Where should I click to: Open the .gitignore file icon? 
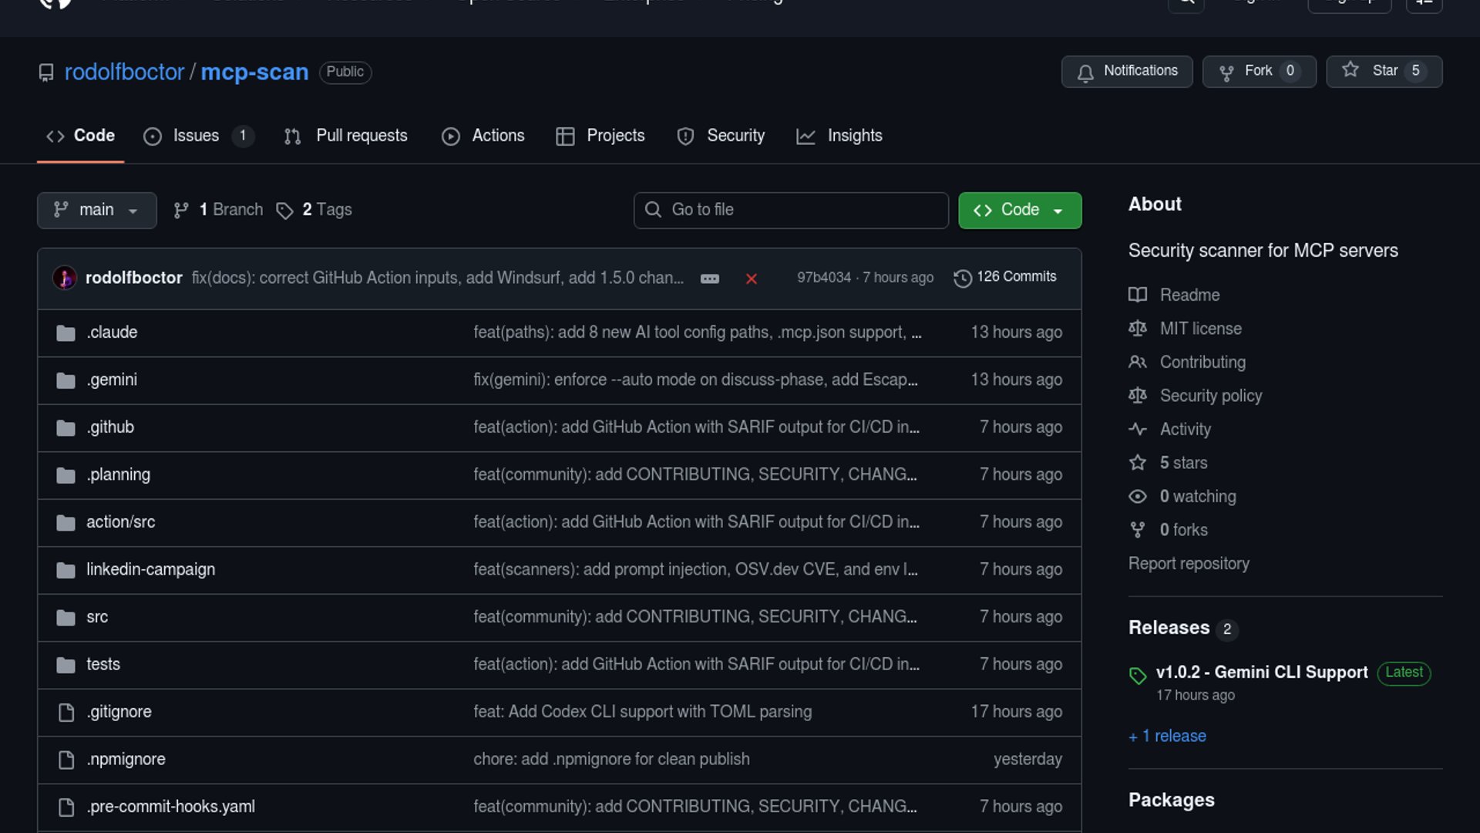coord(66,712)
